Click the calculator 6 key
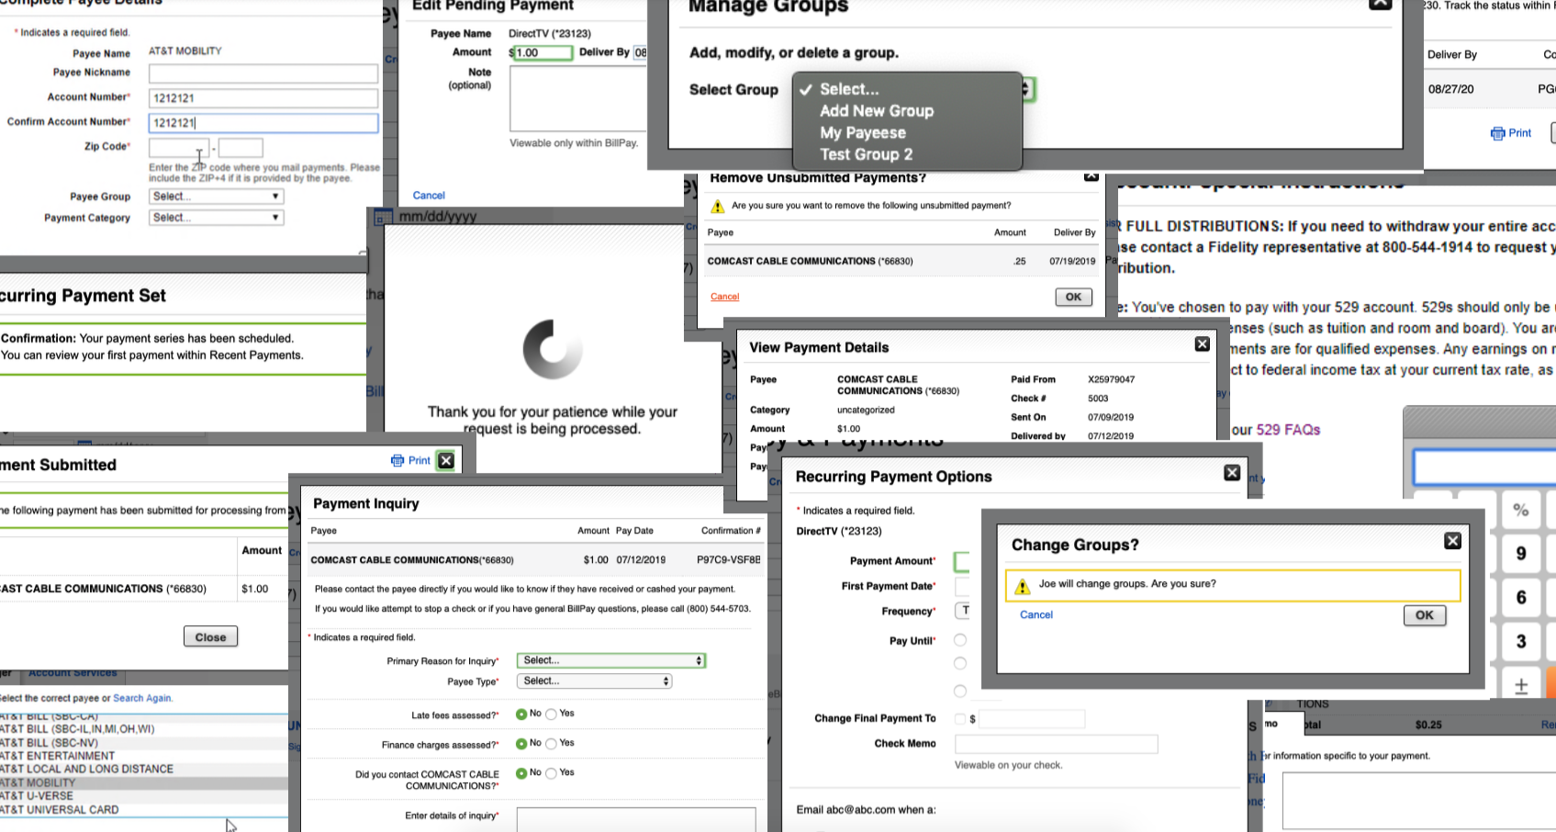This screenshot has width=1556, height=832. (1520, 598)
